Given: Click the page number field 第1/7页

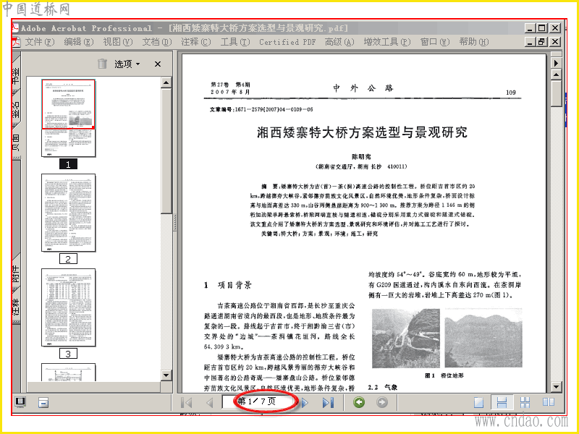Looking at the screenshot, I should [x=258, y=401].
